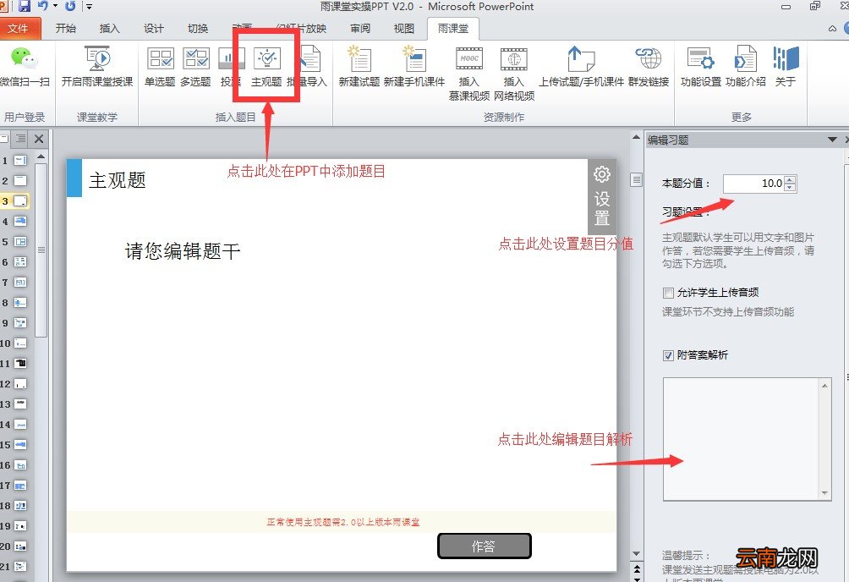Click the question stem text 请您编辑题干

(x=183, y=251)
